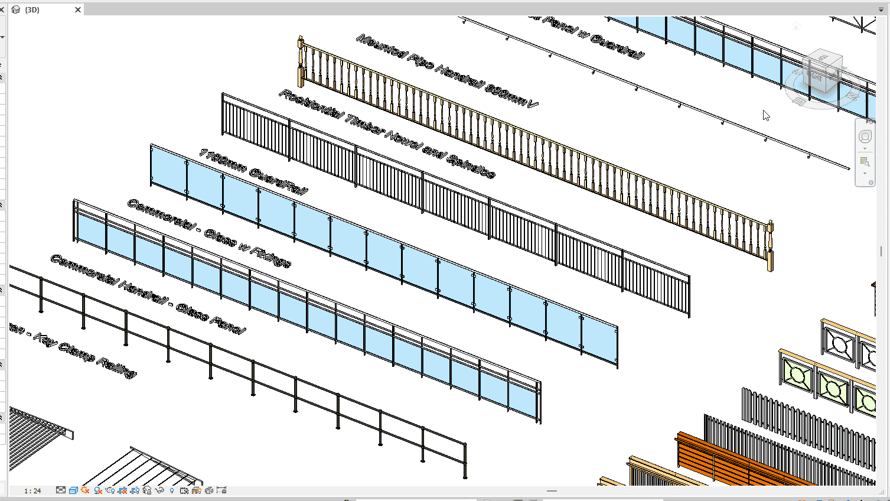The height and width of the screenshot is (501, 890).
Task: Open Full Navigation Wheel on navigation bar
Action: pos(865,137)
